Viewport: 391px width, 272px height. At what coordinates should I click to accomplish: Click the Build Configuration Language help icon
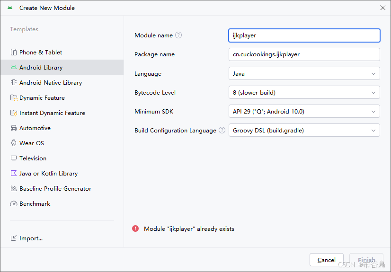(x=222, y=130)
